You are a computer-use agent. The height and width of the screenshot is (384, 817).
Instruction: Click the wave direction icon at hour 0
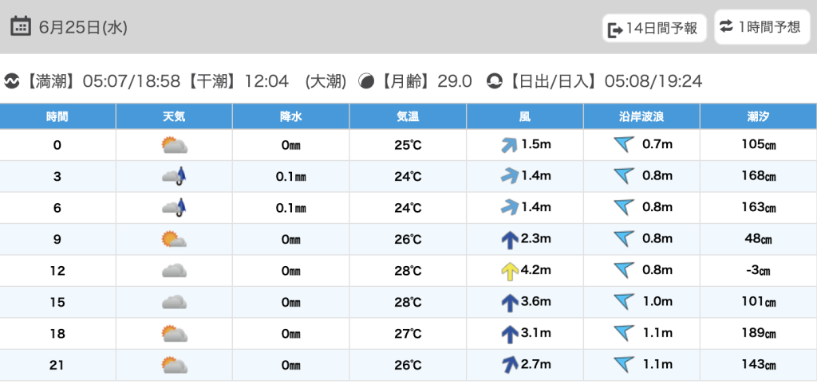click(623, 144)
